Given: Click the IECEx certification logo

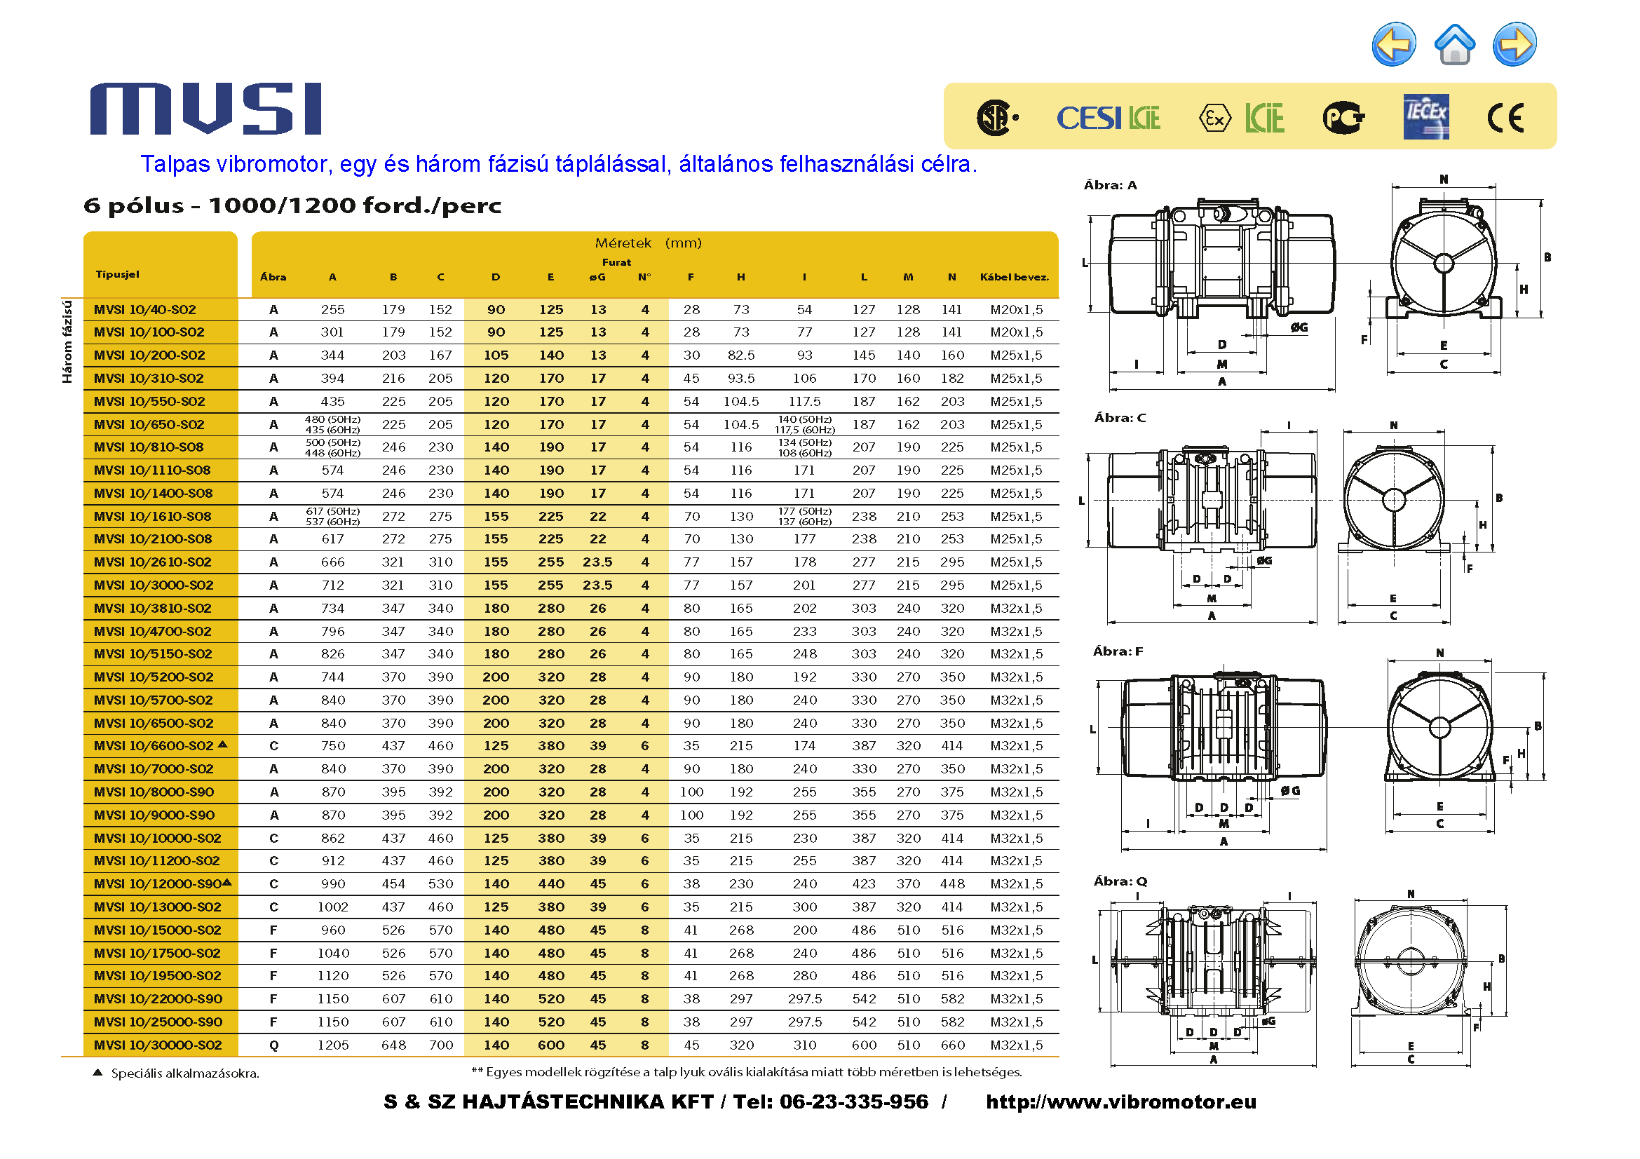Looking at the screenshot, I should 1425,116.
